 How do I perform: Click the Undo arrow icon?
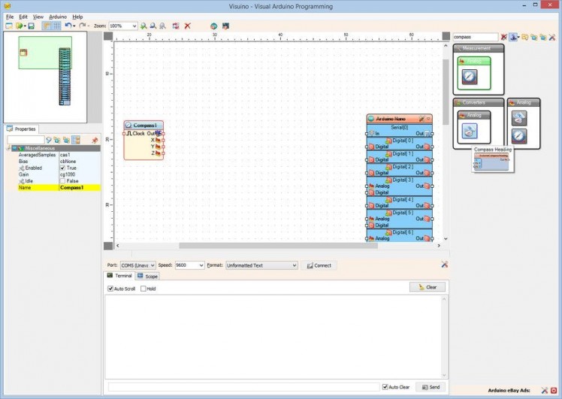pos(68,26)
